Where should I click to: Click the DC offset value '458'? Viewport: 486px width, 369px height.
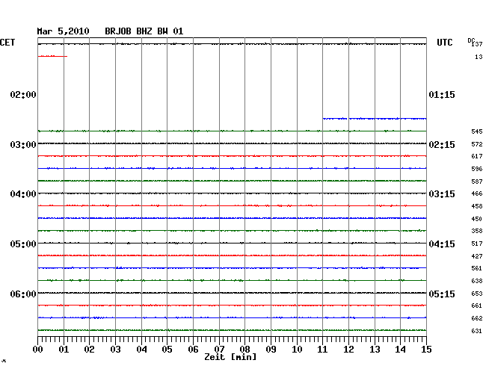(x=477, y=206)
